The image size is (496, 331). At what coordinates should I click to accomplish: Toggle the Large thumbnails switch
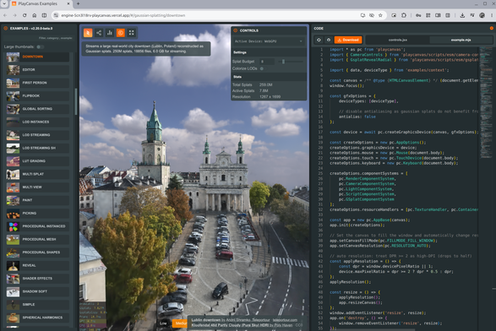[40, 46]
